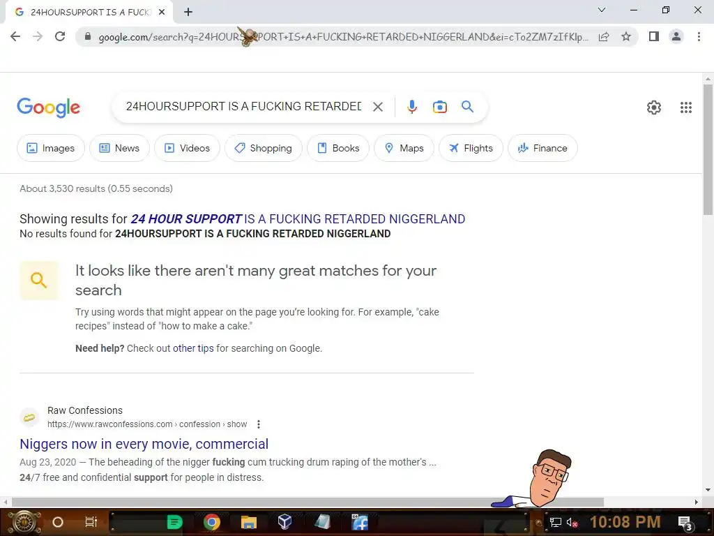Click the Chrome address bar URL
The image size is (714, 536).
pyautogui.click(x=343, y=37)
